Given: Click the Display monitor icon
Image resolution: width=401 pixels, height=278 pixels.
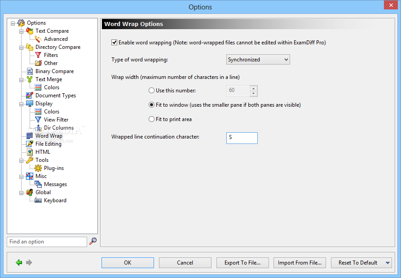Looking at the screenshot, I should [30, 104].
